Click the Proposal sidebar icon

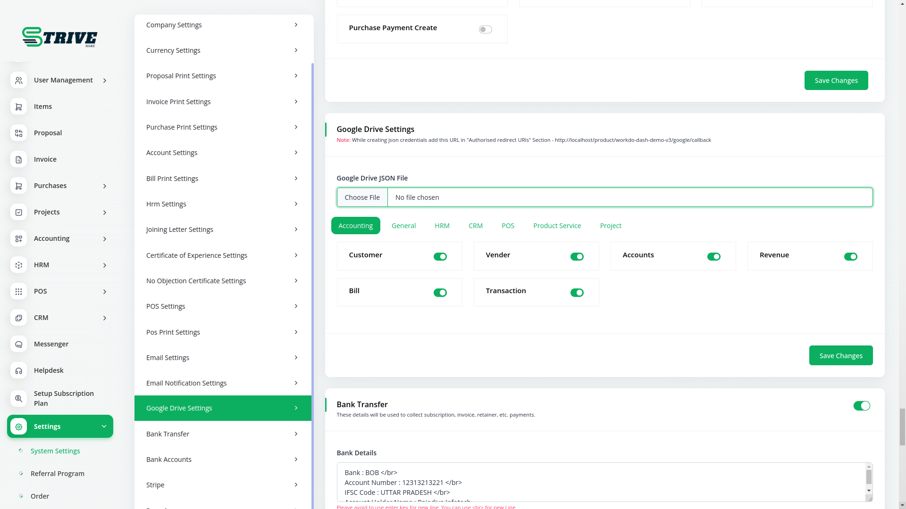18,133
